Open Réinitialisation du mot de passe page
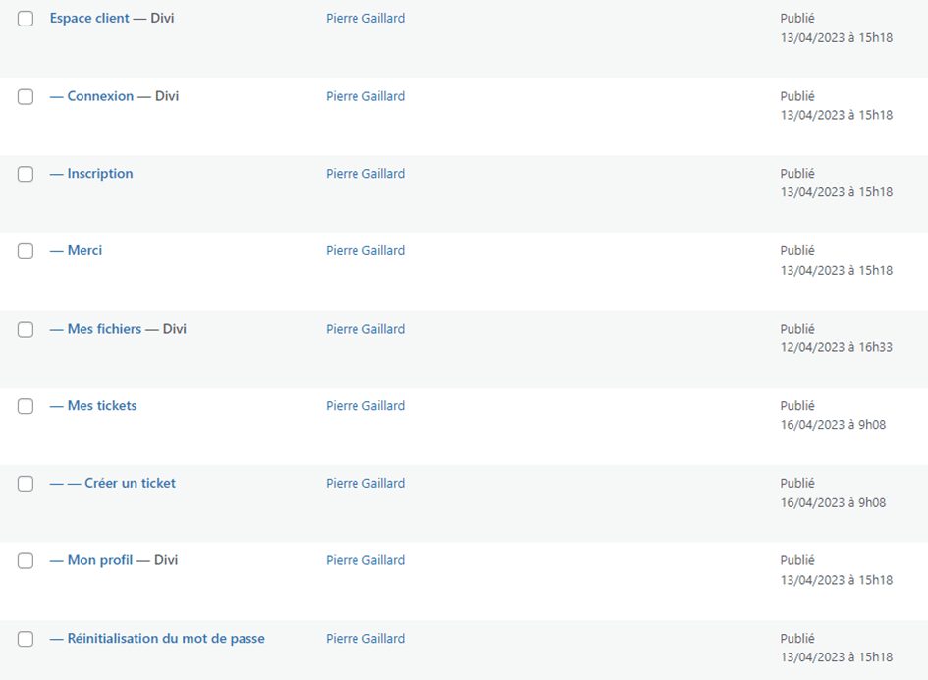The width and height of the screenshot is (928, 680). [165, 639]
